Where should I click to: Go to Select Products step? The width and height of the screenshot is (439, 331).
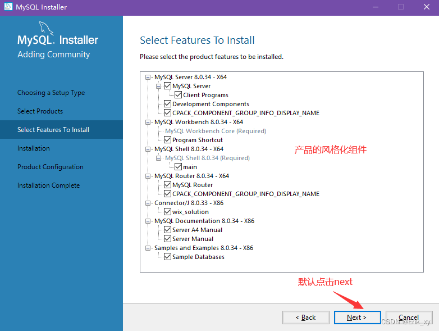pyautogui.click(x=40, y=111)
